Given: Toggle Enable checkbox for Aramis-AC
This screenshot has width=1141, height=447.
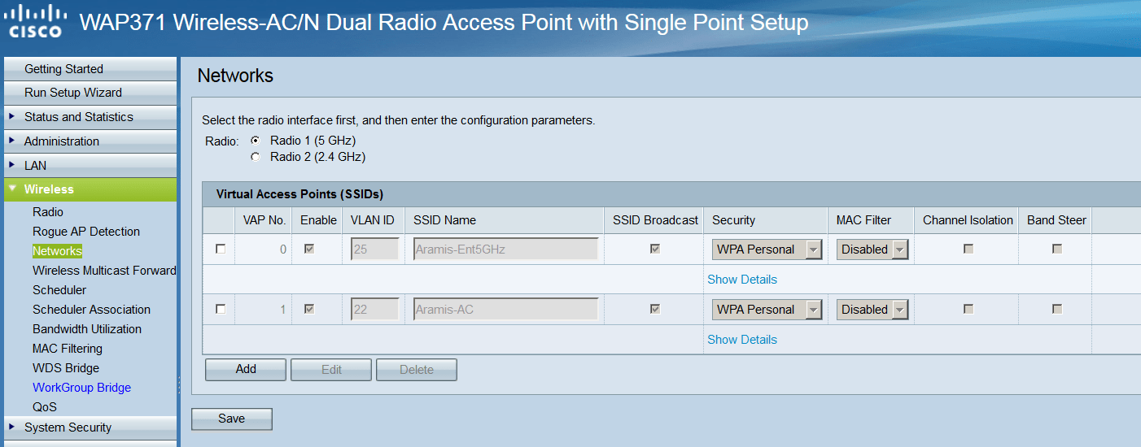Looking at the screenshot, I should (x=309, y=310).
